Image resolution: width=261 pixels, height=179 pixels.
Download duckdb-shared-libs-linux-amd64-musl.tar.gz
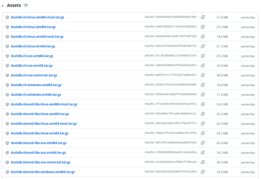click(x=44, y=104)
